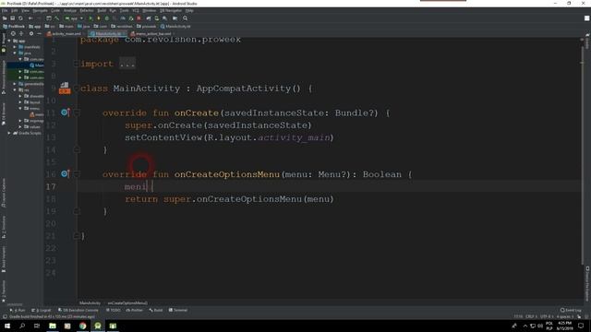Open the DB Execution Console tool window
The height and width of the screenshot is (332, 591).
(78, 310)
